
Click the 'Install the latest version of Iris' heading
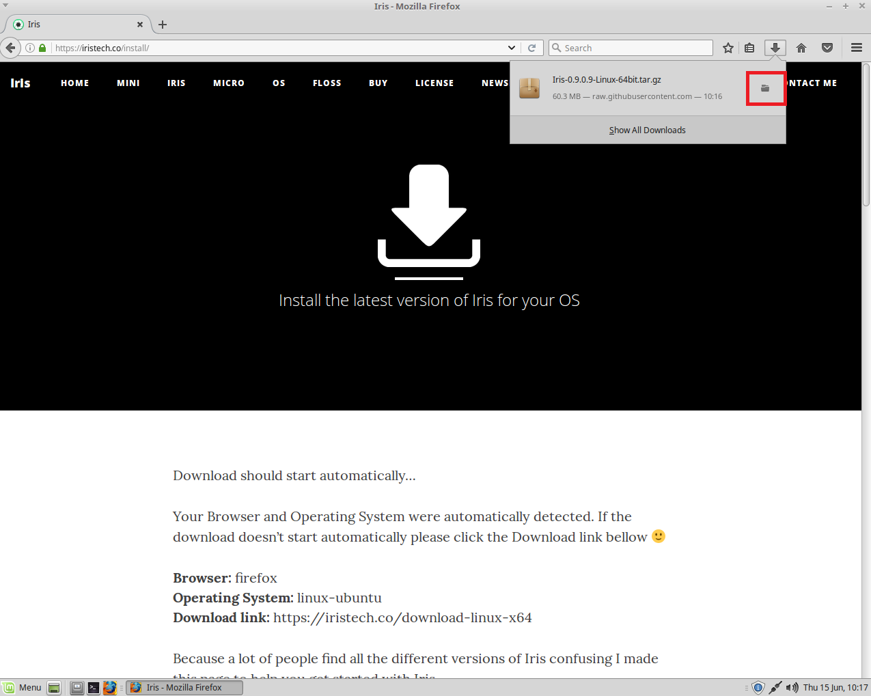point(429,301)
